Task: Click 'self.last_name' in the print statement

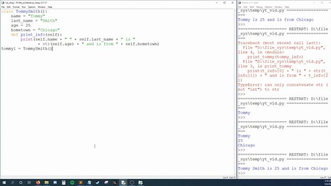Action: (x=96, y=39)
